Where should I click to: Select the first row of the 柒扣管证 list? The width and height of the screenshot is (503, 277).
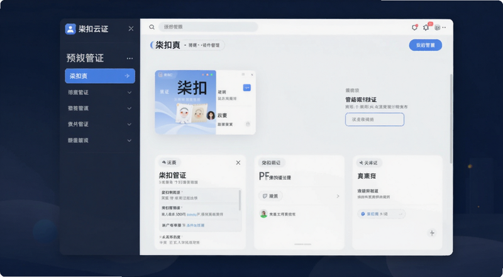click(199, 195)
